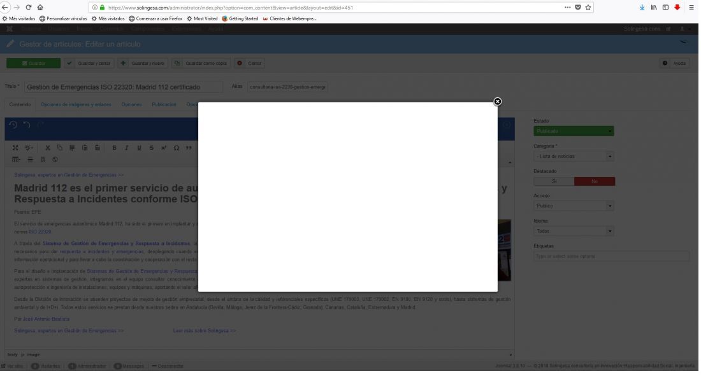Click Guardar como copia button
Image resolution: width=701 pixels, height=383 pixels.
coord(201,64)
